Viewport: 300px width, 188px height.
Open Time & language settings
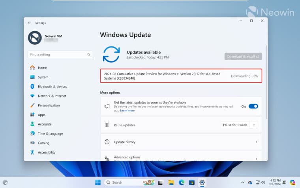[50, 133]
